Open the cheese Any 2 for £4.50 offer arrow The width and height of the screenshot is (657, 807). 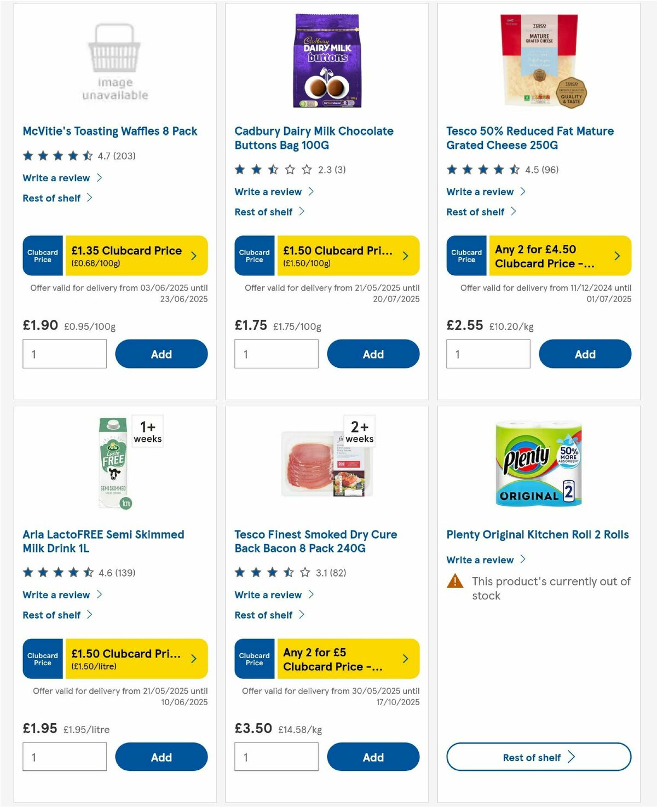tap(616, 255)
